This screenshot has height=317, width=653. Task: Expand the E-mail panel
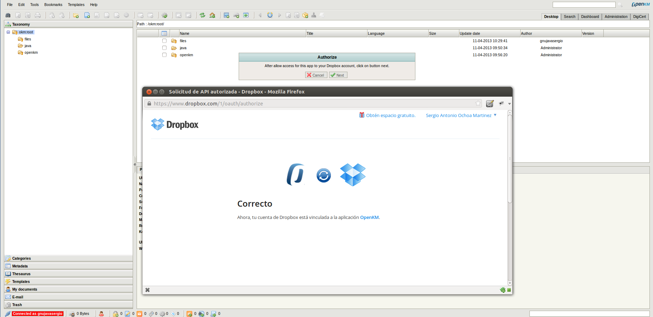click(69, 297)
